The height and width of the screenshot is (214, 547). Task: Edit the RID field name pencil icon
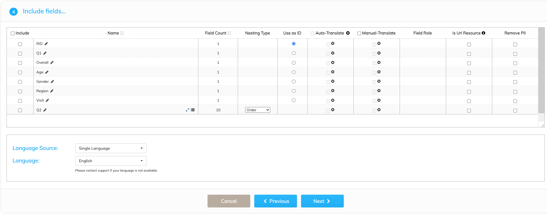(x=46, y=44)
